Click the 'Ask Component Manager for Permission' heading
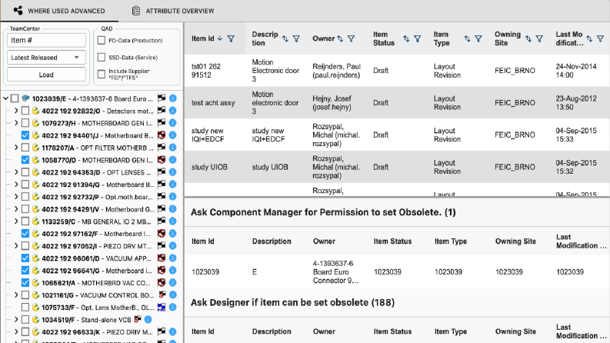Viewport: 610px width, 343px height. tap(323, 212)
